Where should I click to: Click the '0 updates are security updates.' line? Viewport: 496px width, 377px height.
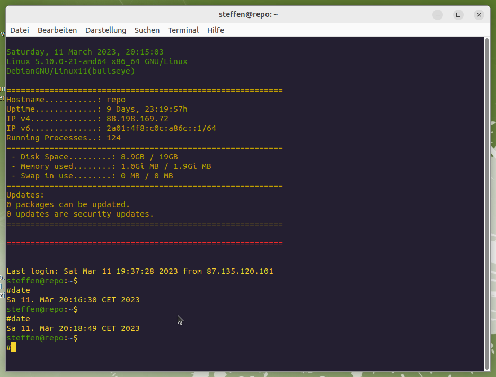[80, 214]
